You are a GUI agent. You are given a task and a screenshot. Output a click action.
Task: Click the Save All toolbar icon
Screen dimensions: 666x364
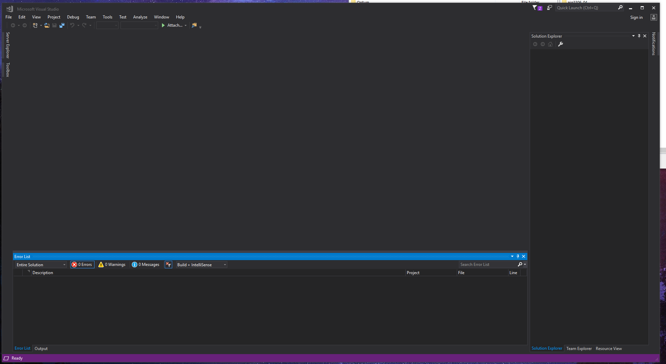coord(62,25)
